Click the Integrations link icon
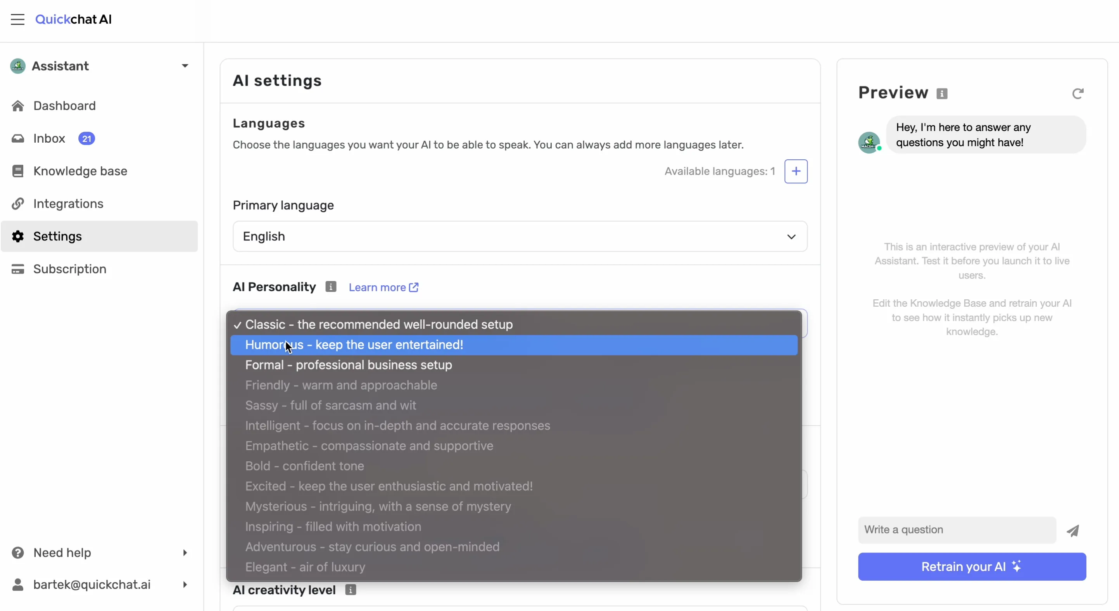Viewport: 1119px width, 611px height. pyautogui.click(x=18, y=204)
